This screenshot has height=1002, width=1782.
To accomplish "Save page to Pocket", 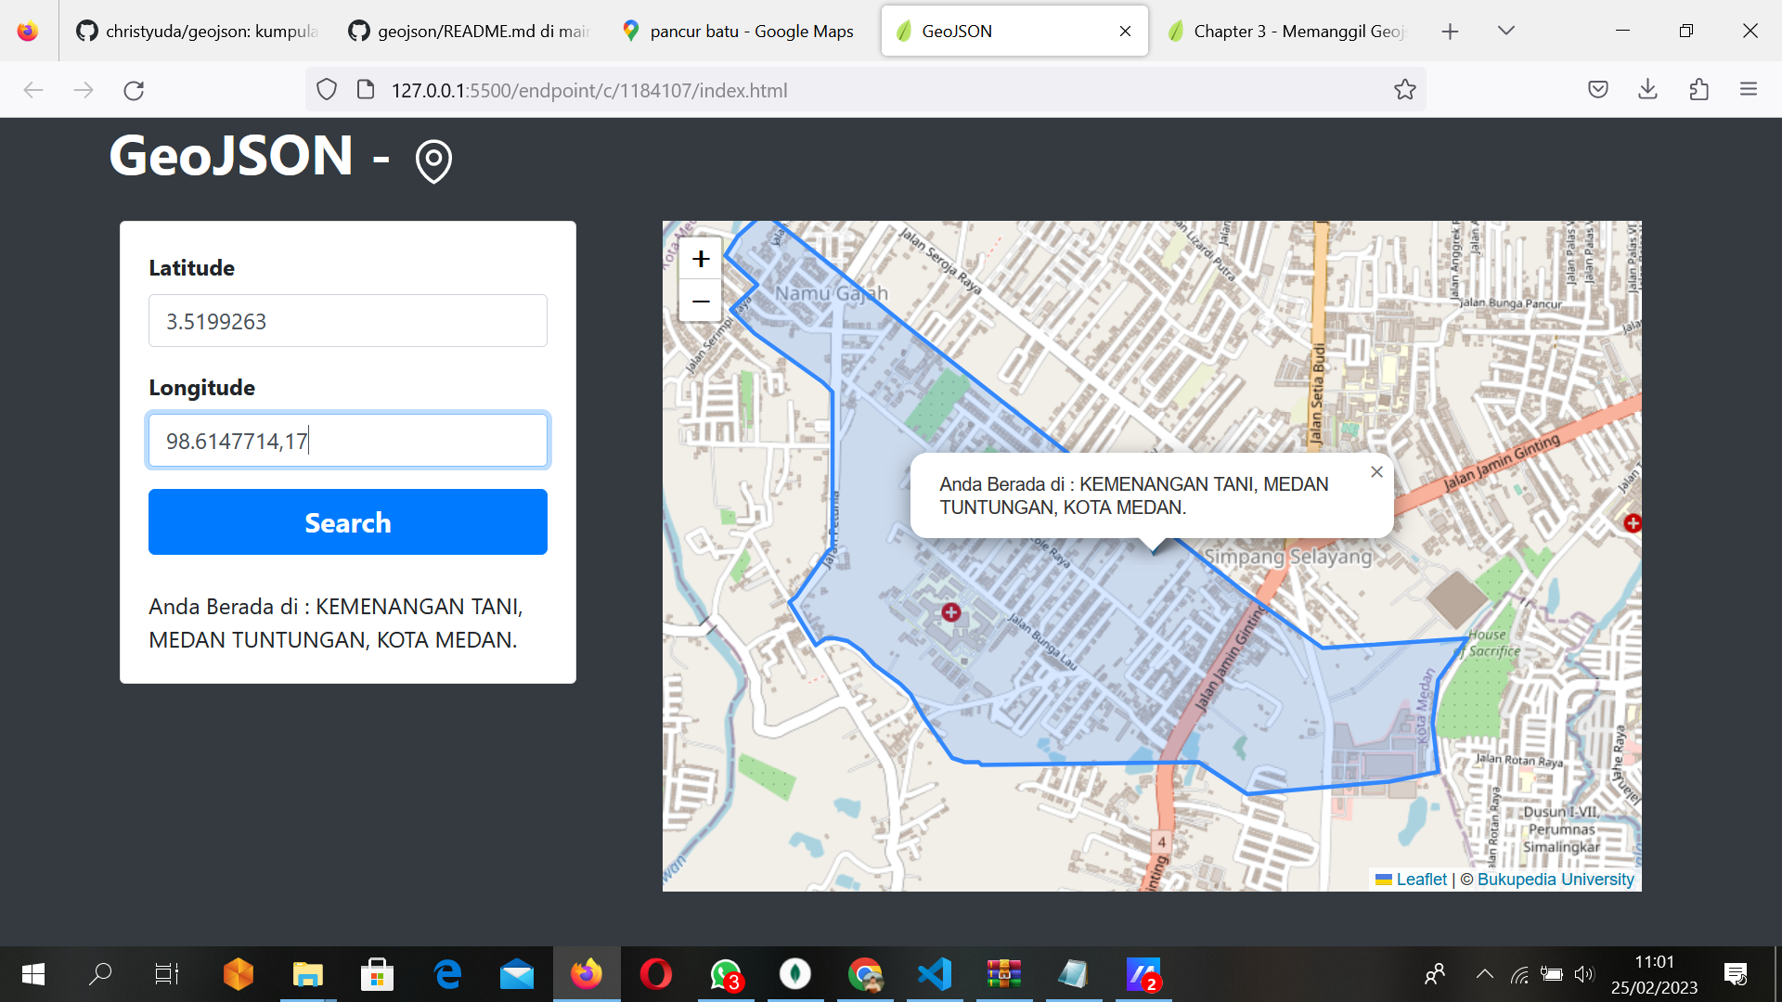I will click(x=1598, y=89).
